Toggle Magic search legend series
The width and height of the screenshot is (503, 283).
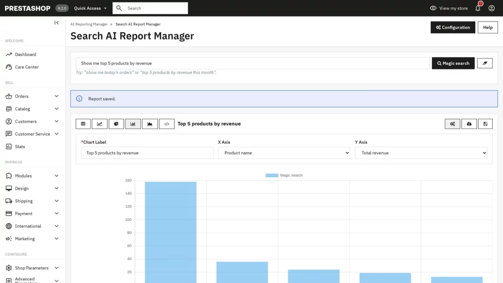pyautogui.click(x=284, y=175)
